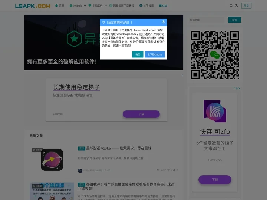Open the Android menu item
The height and width of the screenshot is (200, 267).
pos(76,6)
